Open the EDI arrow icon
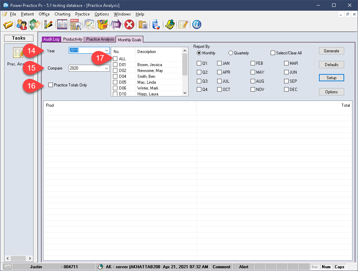This screenshot has height=271, width=358. 116,24
